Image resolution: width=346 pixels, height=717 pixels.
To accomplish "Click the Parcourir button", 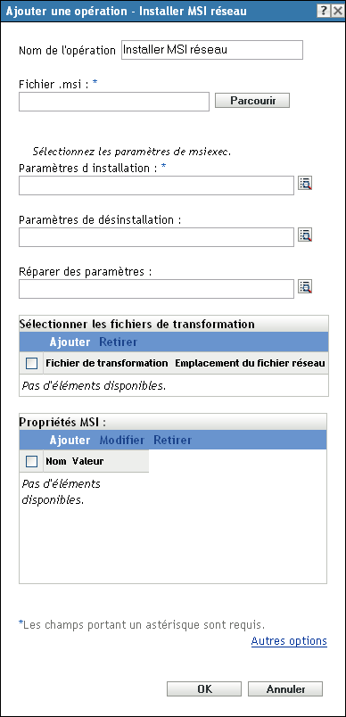I will (x=252, y=101).
